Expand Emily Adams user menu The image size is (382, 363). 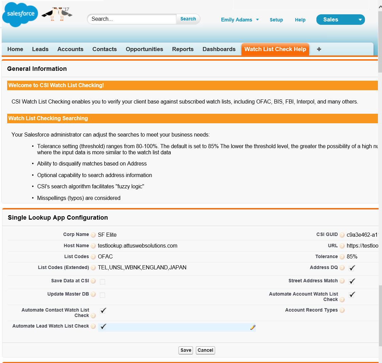(x=240, y=20)
